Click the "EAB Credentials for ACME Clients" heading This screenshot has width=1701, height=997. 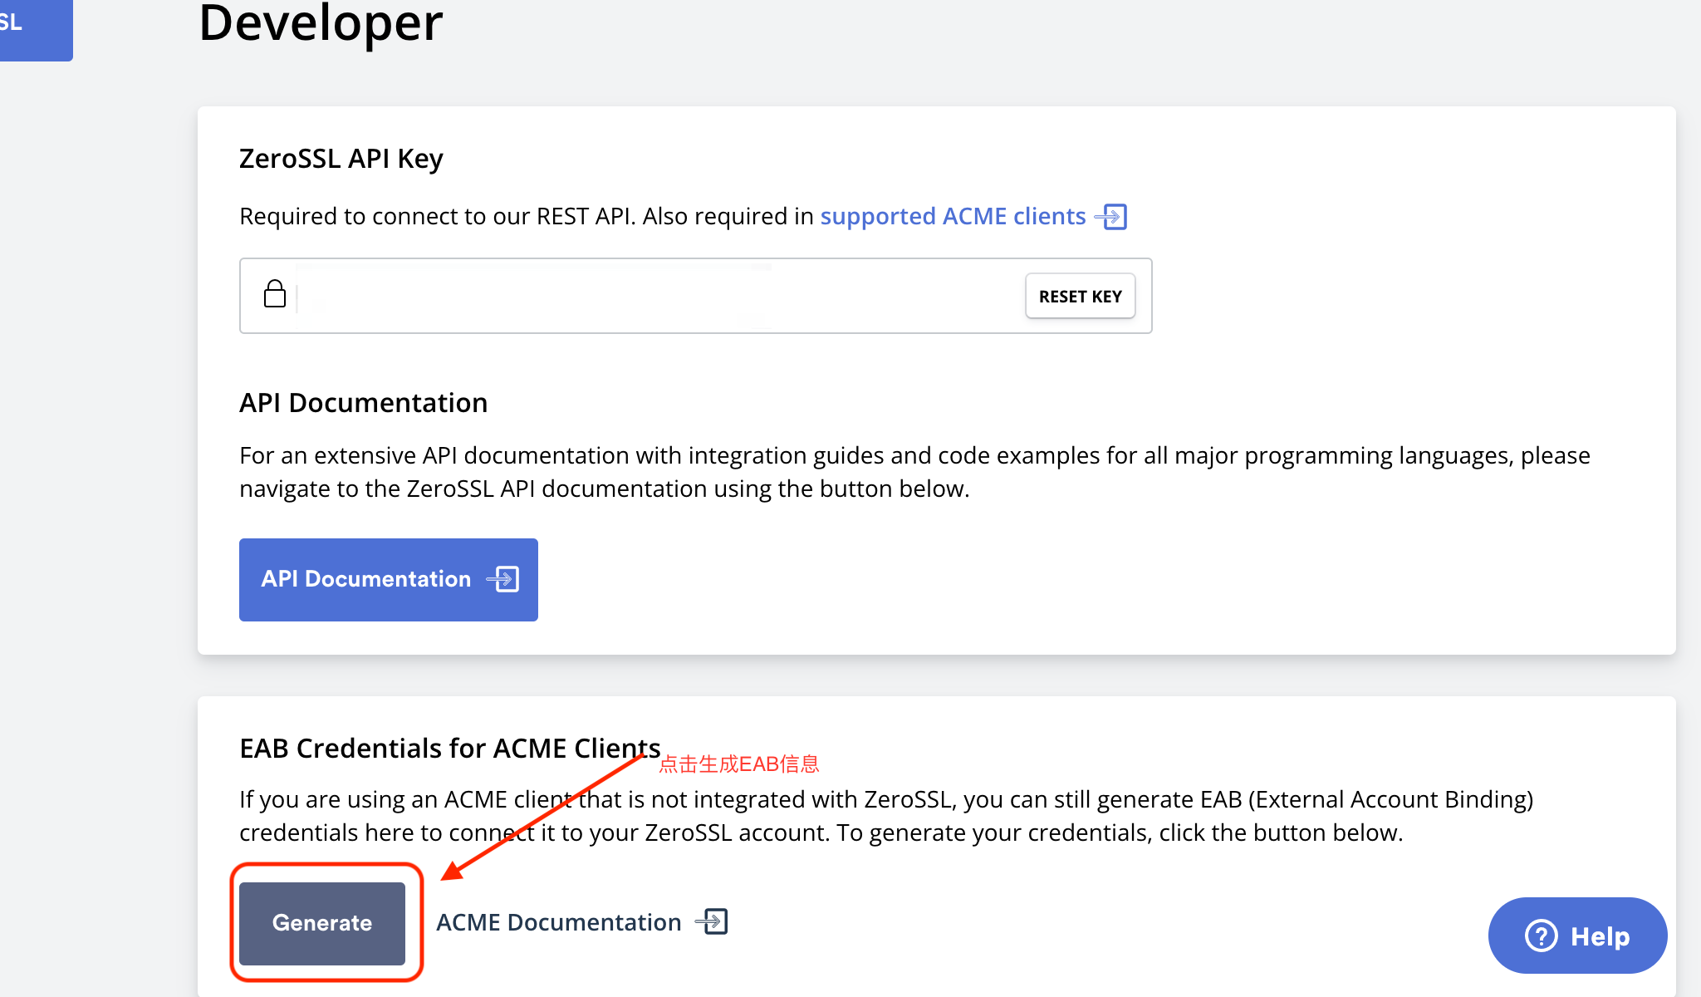(x=449, y=749)
